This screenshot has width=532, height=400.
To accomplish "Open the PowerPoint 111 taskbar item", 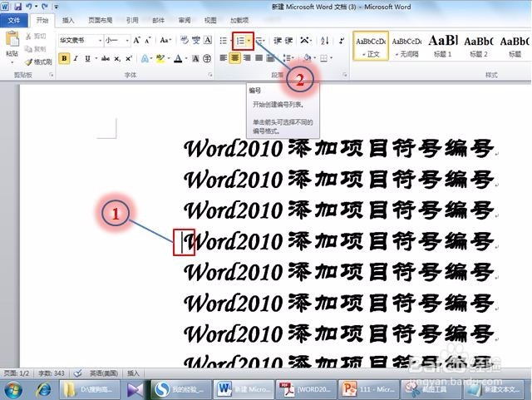I will 367,389.
